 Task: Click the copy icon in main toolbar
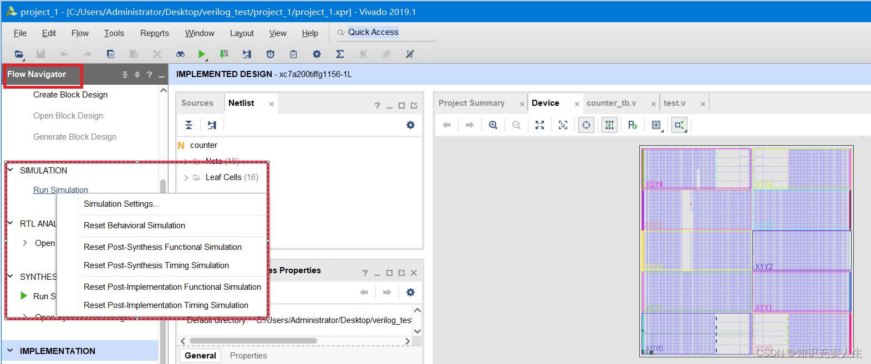(110, 54)
